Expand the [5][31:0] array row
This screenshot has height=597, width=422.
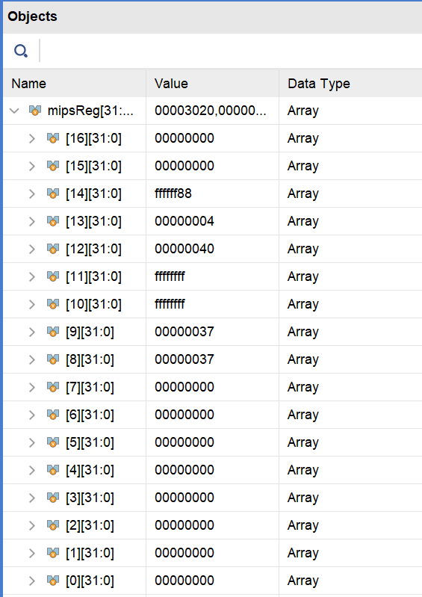pos(32,443)
